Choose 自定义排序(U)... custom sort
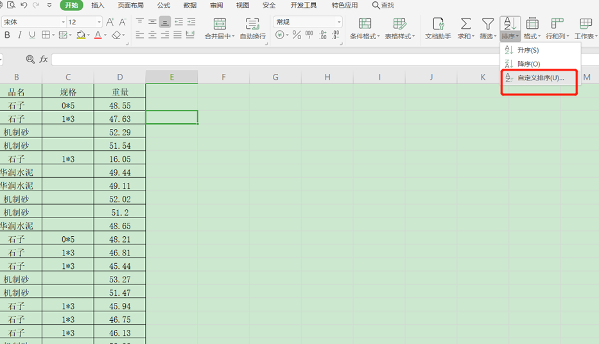Viewport: 599px width, 344px height. (x=540, y=78)
